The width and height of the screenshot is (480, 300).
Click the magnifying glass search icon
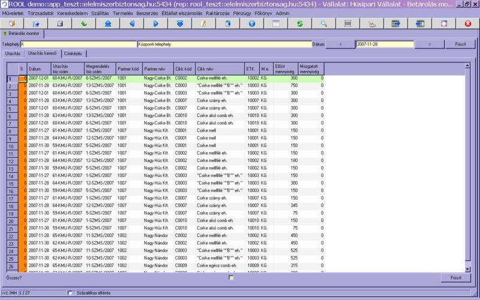(x=324, y=23)
